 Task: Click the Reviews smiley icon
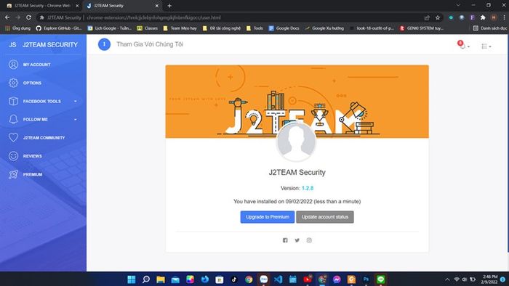pos(13,156)
